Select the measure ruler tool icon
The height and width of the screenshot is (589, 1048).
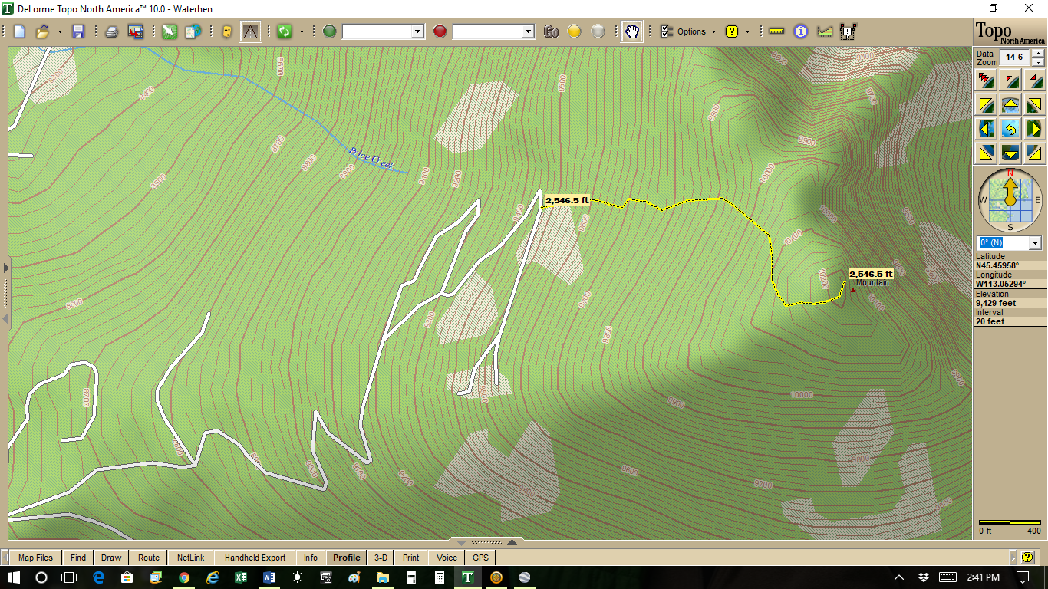pos(777,31)
